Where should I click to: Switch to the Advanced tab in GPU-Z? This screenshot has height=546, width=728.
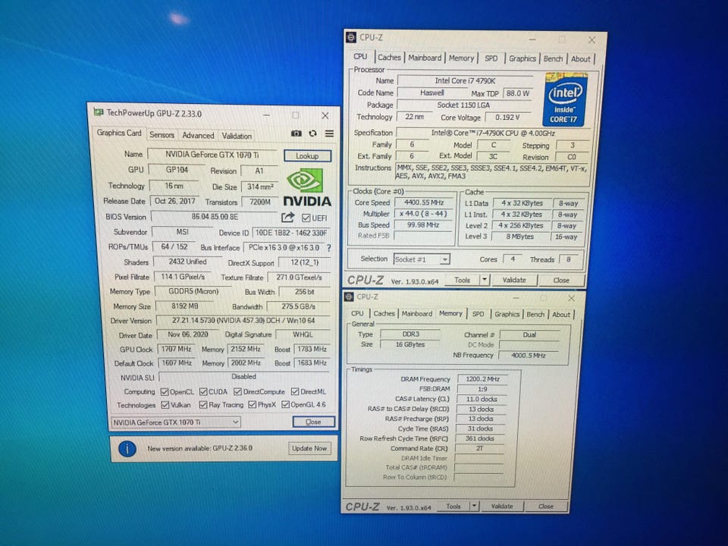198,136
